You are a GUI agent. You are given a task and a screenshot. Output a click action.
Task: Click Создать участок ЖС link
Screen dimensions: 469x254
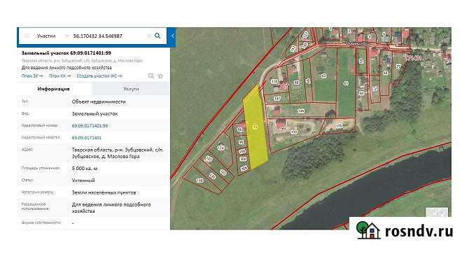pyautogui.click(x=99, y=76)
